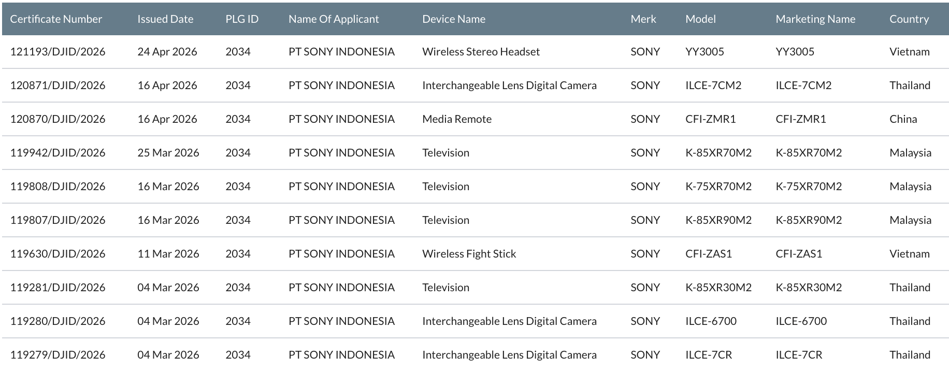This screenshot has height=370, width=949.
Task: Click the Media Remote device name
Action: coord(457,119)
